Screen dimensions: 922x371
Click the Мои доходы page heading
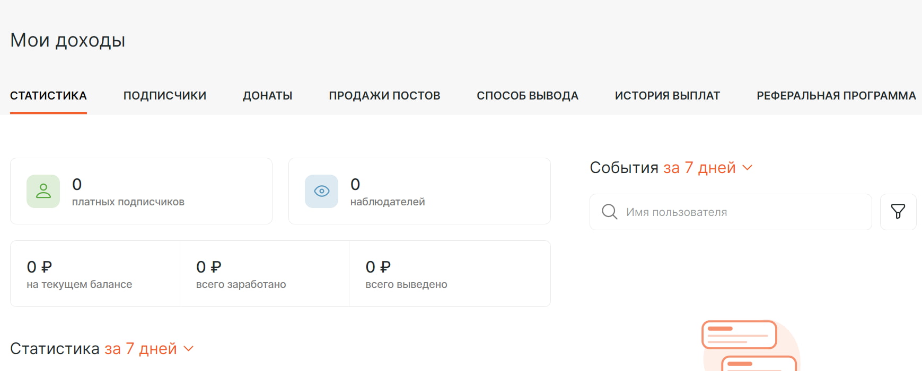[68, 40]
